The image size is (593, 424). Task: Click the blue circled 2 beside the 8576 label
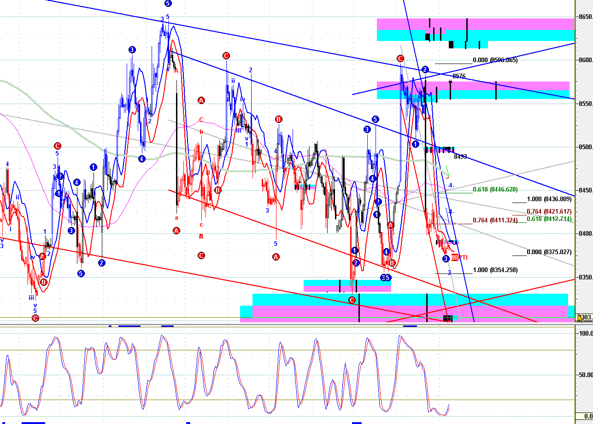(x=425, y=70)
